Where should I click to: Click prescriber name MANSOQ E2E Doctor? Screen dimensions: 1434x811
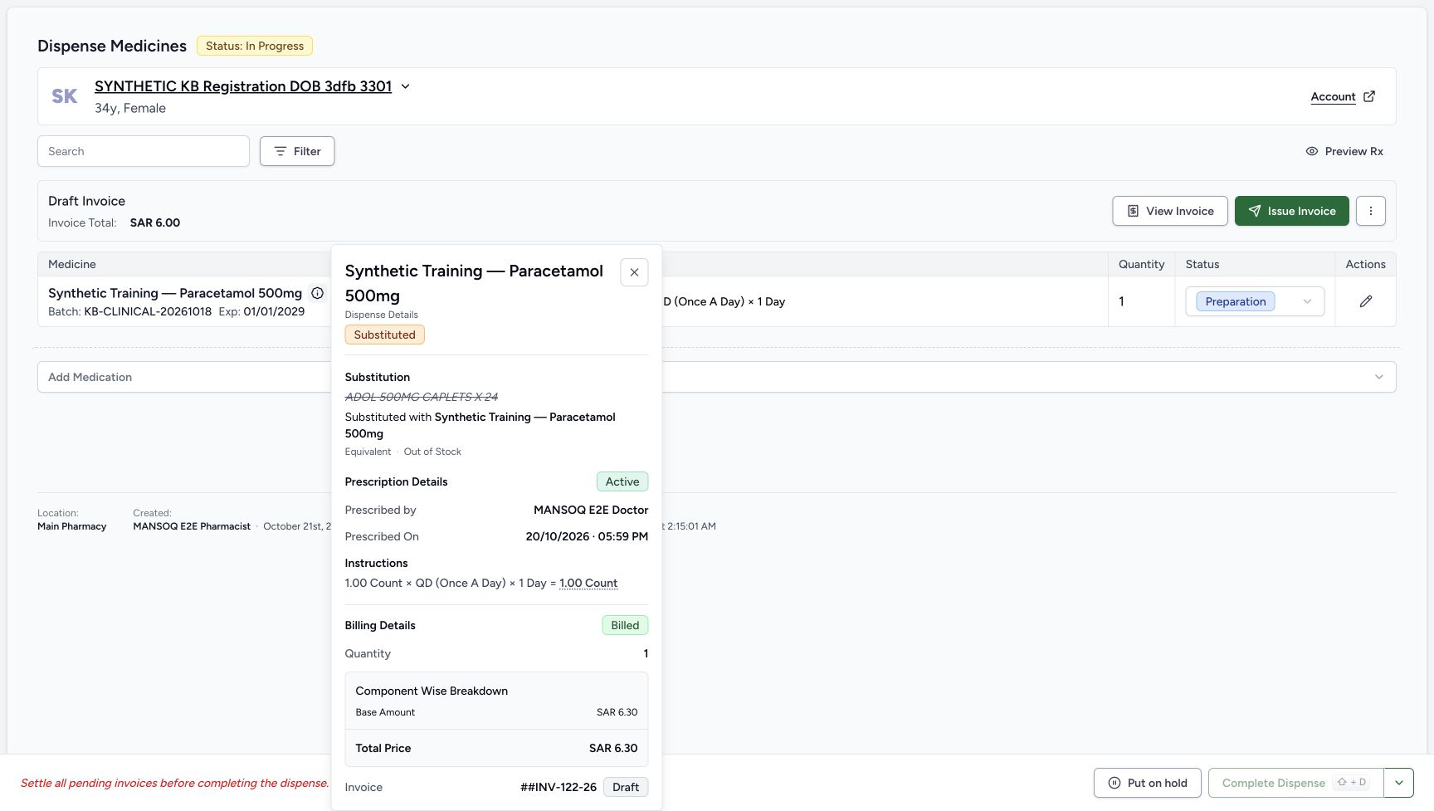point(591,510)
